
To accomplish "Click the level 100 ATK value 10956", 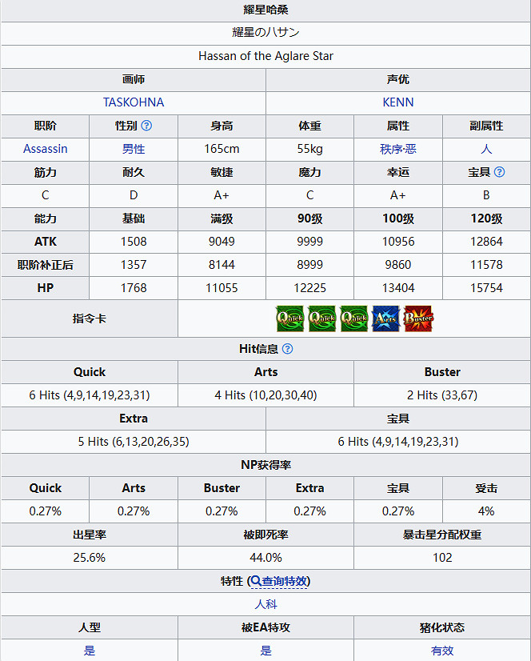I will pos(398,242).
